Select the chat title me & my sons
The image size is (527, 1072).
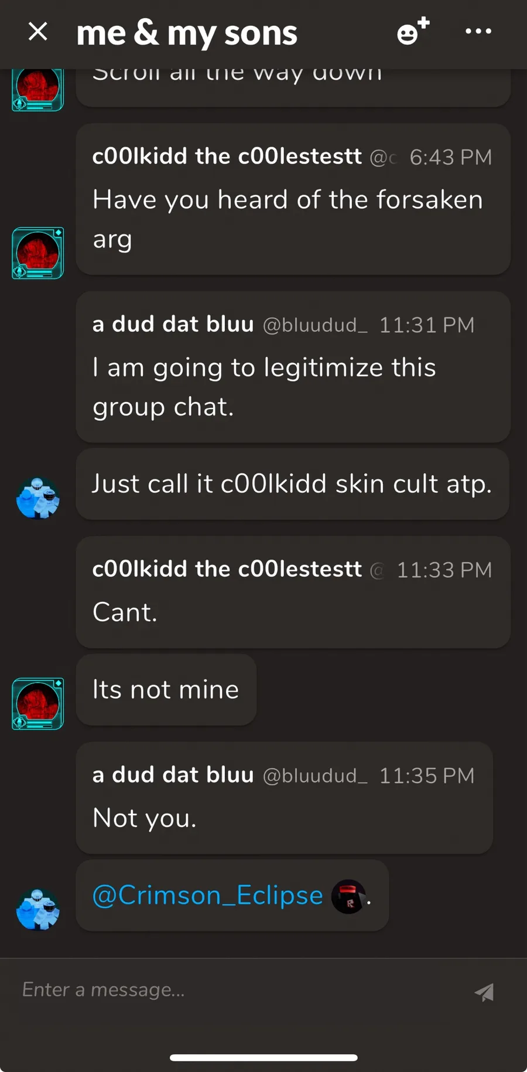pyautogui.click(x=187, y=33)
